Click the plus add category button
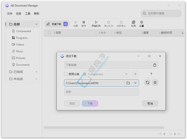187x139 pixels. (x=135, y=74)
